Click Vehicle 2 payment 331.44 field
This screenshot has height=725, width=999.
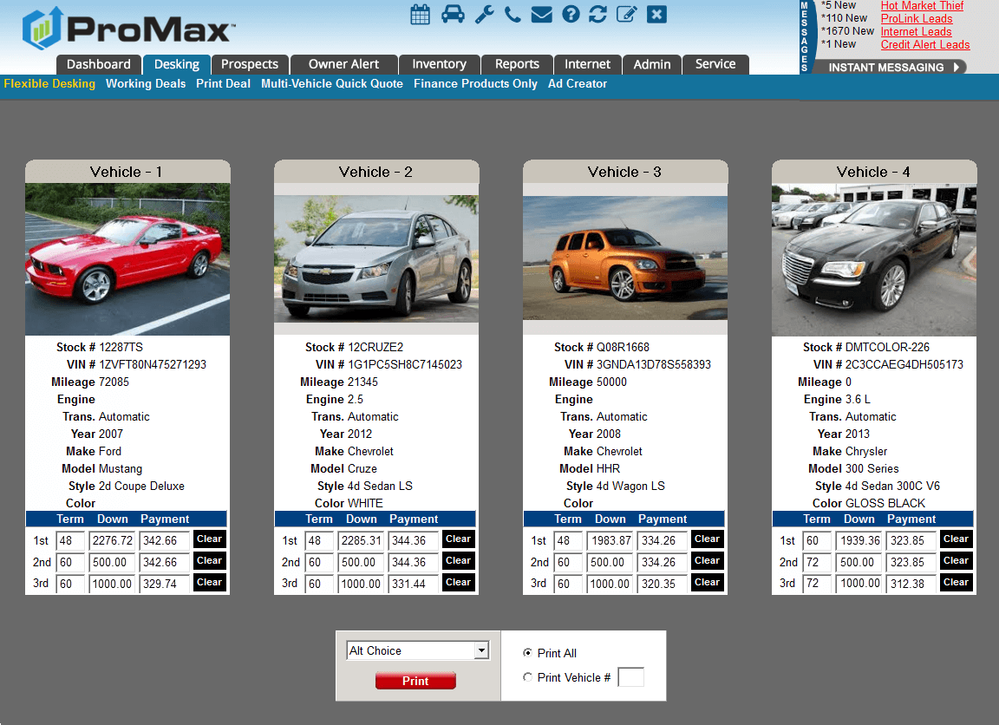pos(414,585)
